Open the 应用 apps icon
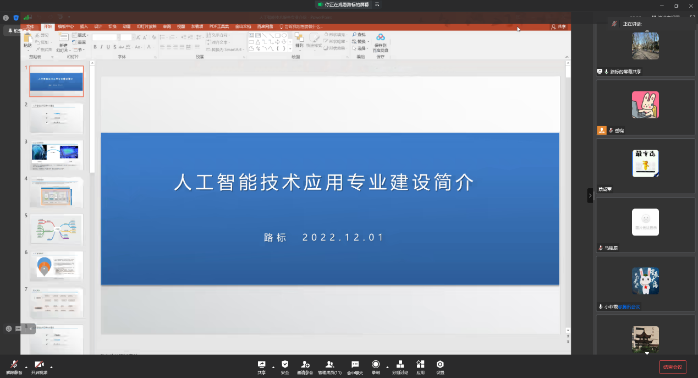 tap(420, 366)
